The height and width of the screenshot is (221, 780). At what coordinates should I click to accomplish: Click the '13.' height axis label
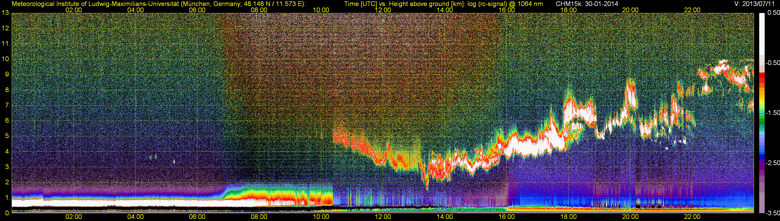(x=6, y=13)
